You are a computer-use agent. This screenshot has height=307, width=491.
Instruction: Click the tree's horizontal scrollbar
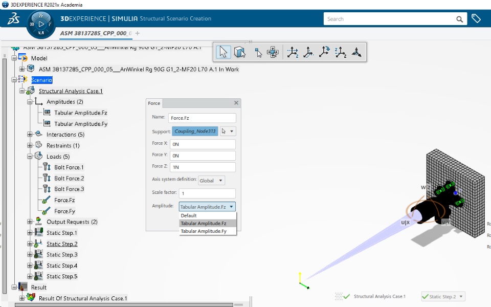[x=124, y=305]
